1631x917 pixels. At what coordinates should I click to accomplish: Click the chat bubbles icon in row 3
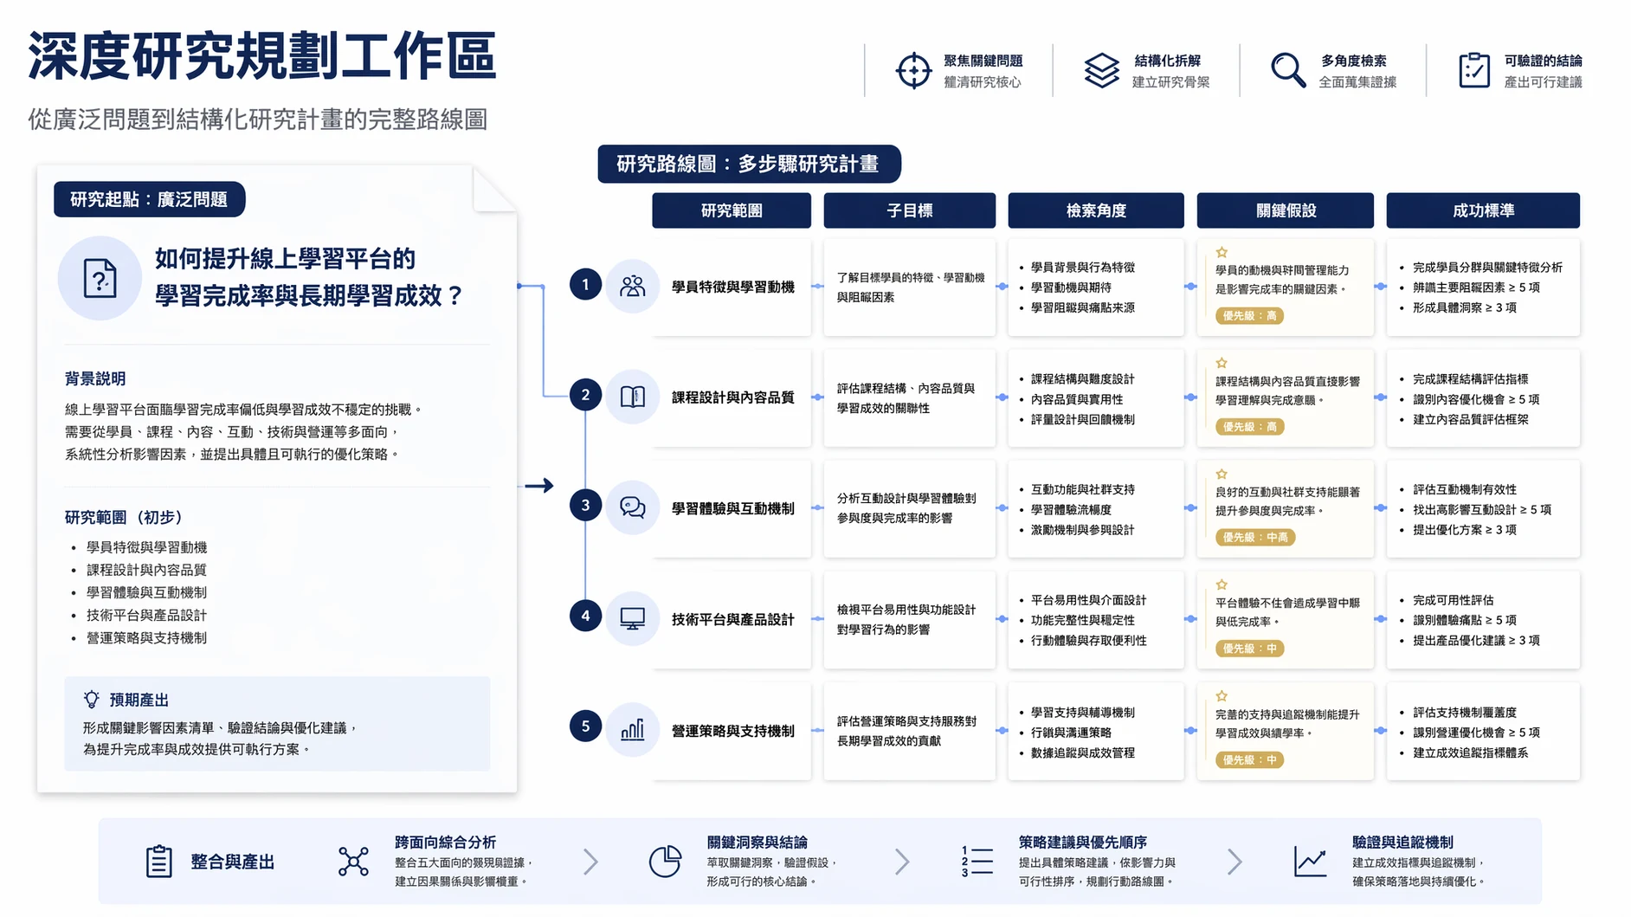tap(633, 507)
